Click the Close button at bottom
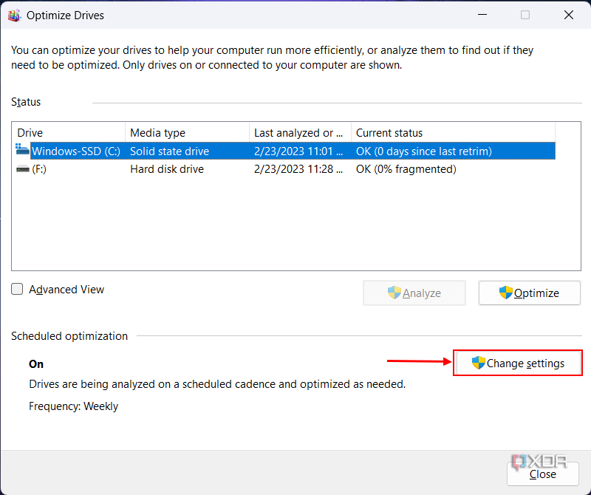 click(x=543, y=474)
